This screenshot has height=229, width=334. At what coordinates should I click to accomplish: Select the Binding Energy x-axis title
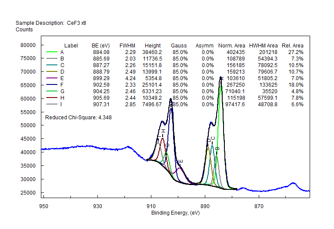click(x=175, y=213)
